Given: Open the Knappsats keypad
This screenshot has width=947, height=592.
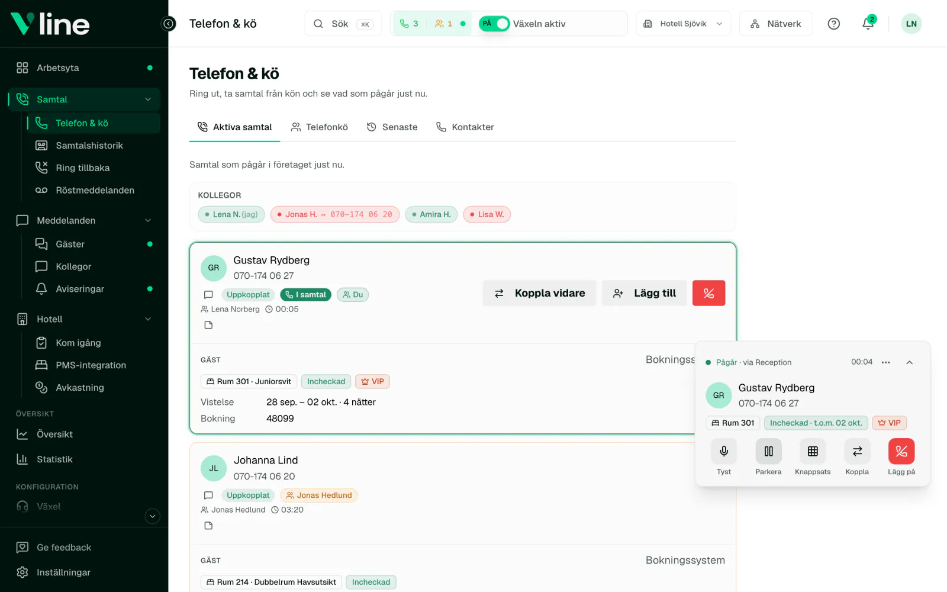Looking at the screenshot, I should click(x=813, y=452).
